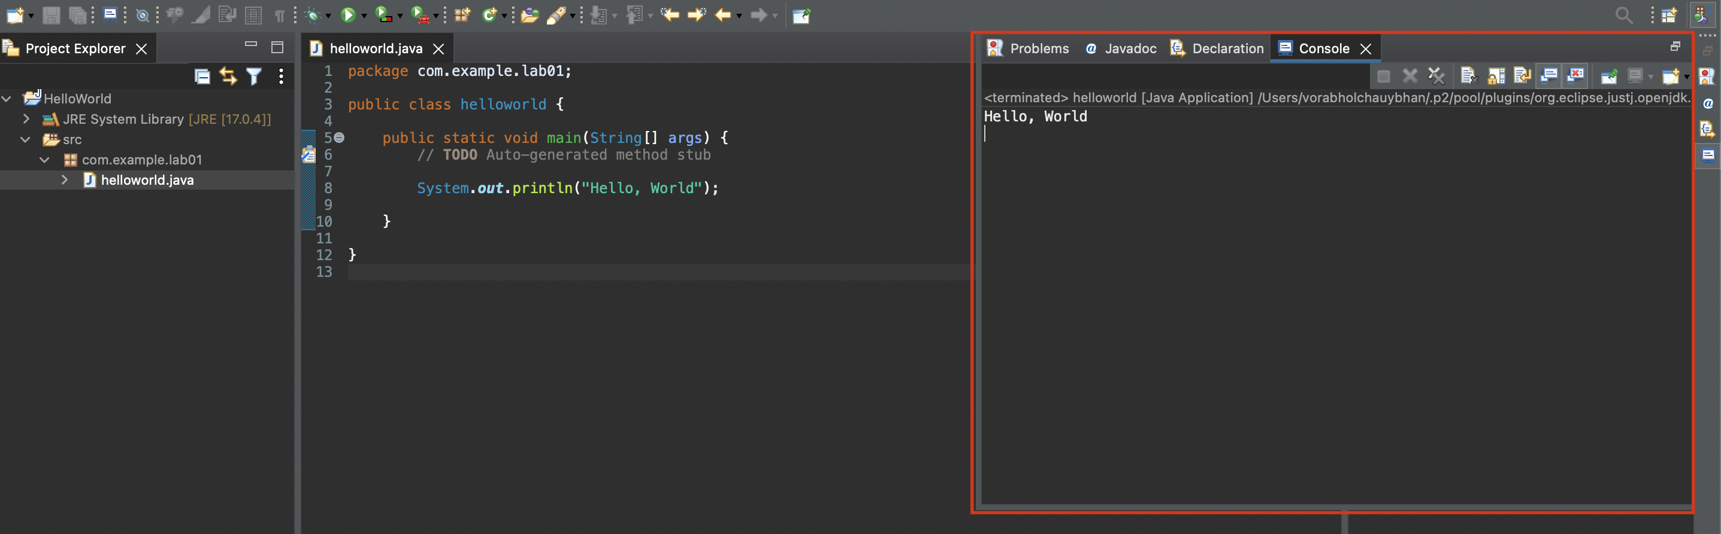Toggle Skip All Breakpoints in toolbar
This screenshot has width=1721, height=534.
[143, 15]
